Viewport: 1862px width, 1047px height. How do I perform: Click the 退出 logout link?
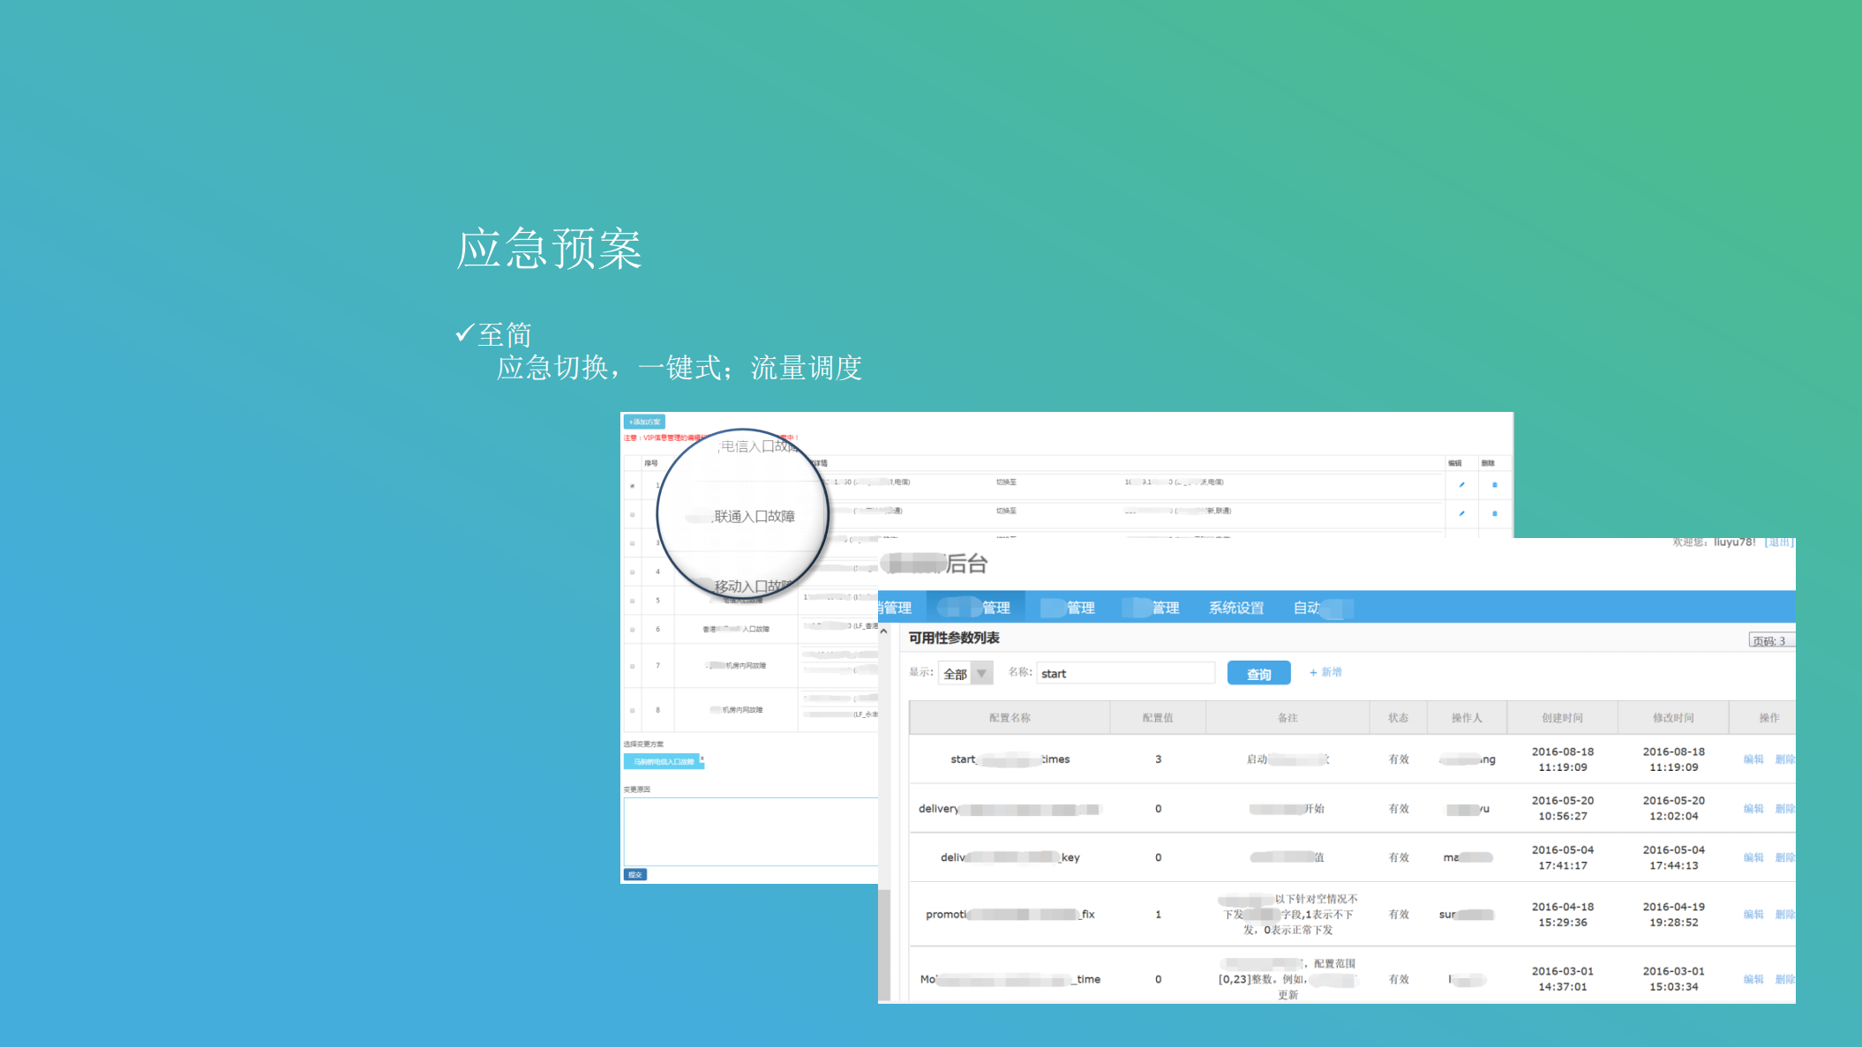(x=1777, y=542)
